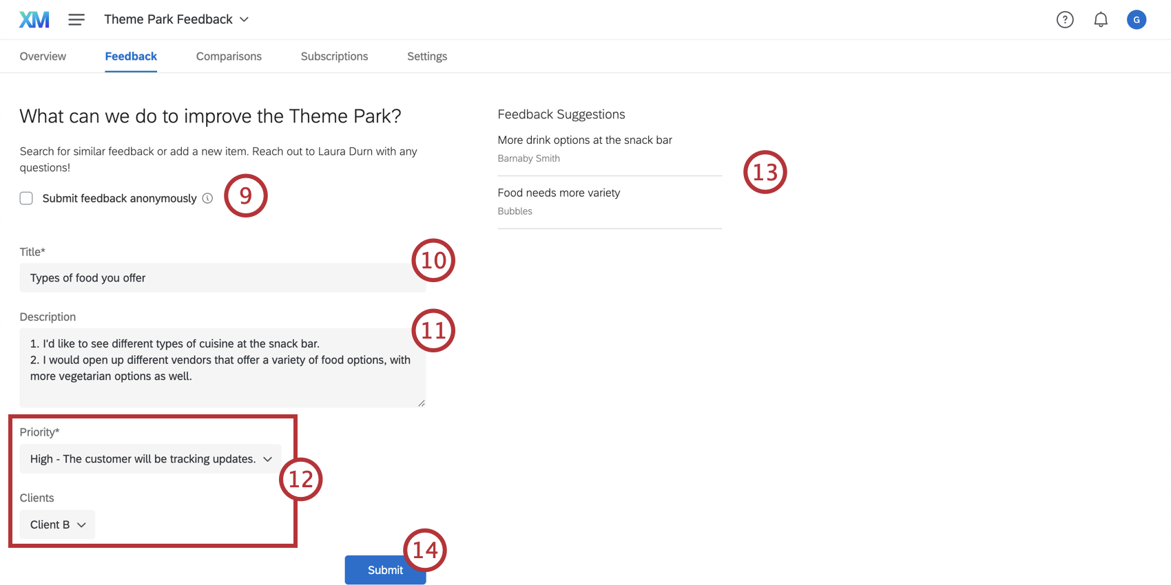Click the anonymous feedback info icon
1171x585 pixels.
[207, 198]
